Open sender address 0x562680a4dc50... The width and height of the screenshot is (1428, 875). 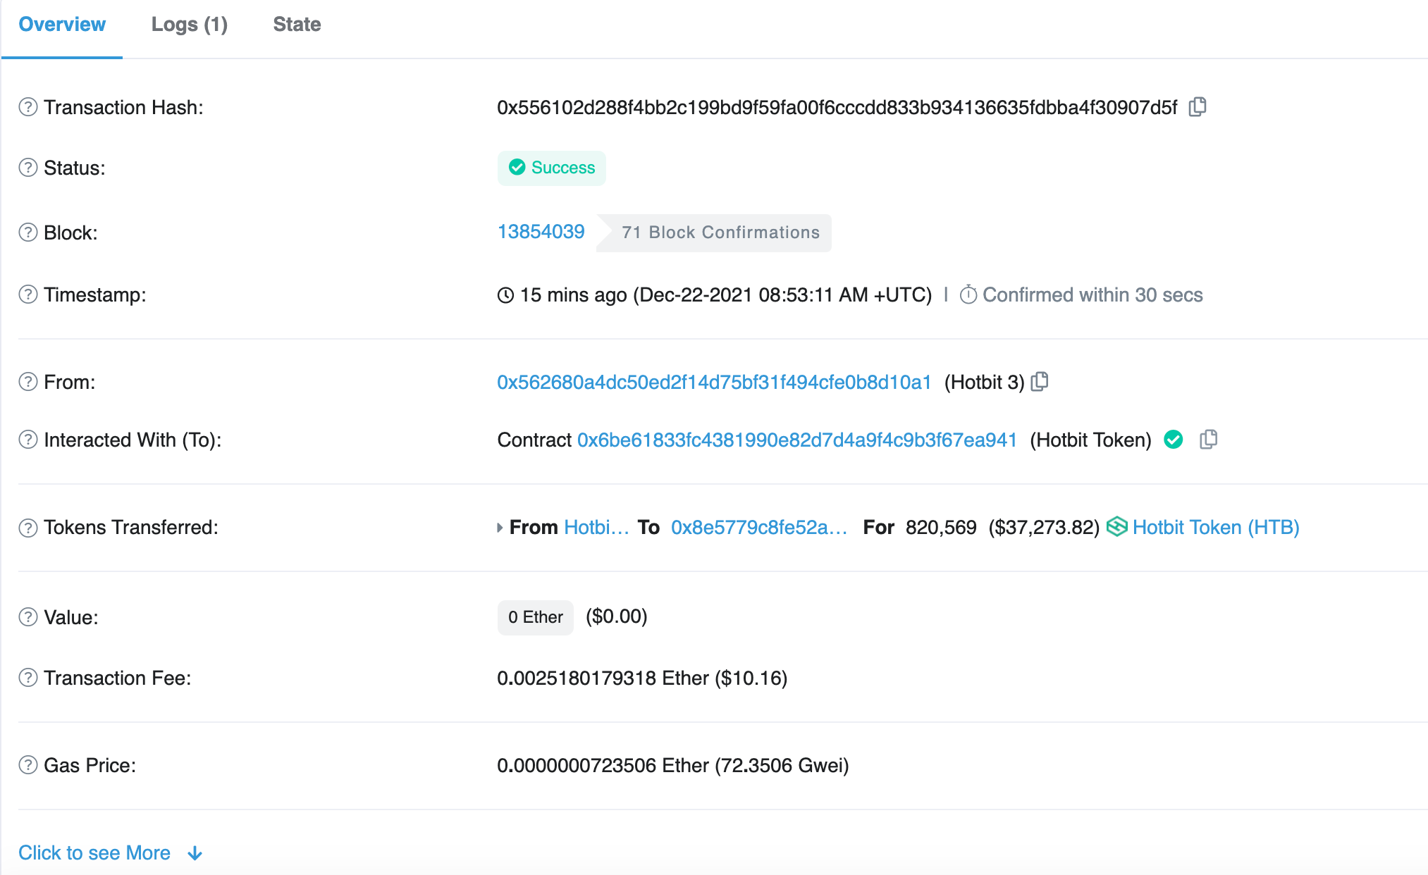(713, 382)
